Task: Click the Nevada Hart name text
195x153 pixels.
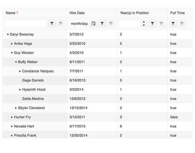Action: 24,126
